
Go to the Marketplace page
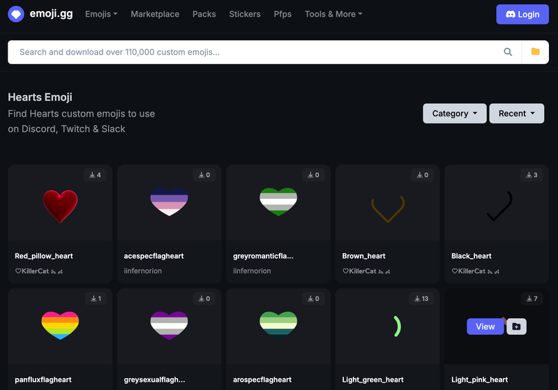click(x=155, y=14)
